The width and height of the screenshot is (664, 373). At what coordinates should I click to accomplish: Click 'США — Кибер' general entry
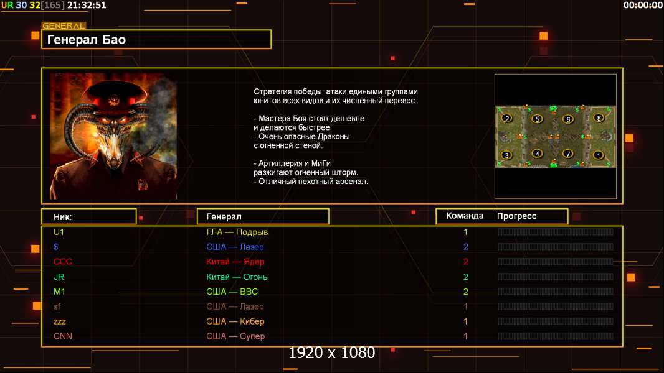pos(235,321)
